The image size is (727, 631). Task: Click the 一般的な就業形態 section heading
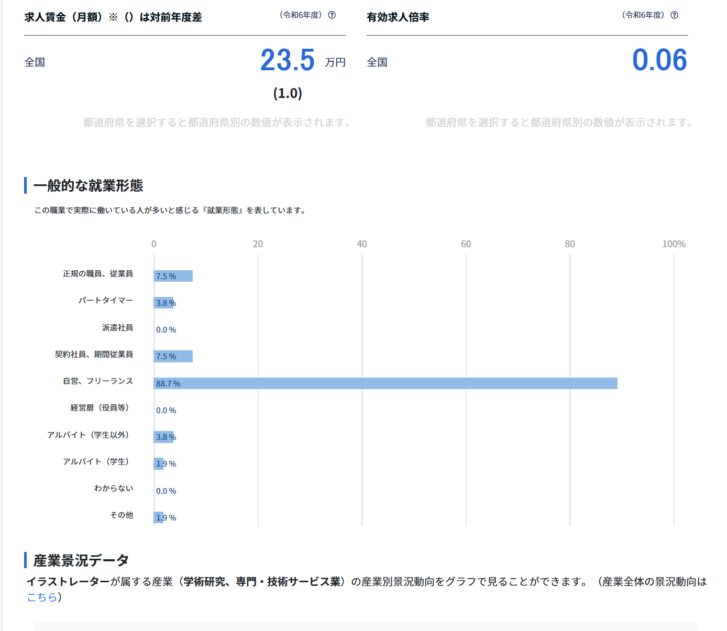pos(88,186)
